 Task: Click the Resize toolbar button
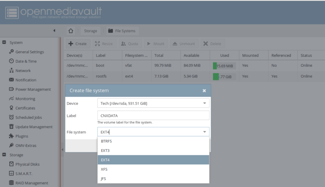click(x=104, y=44)
